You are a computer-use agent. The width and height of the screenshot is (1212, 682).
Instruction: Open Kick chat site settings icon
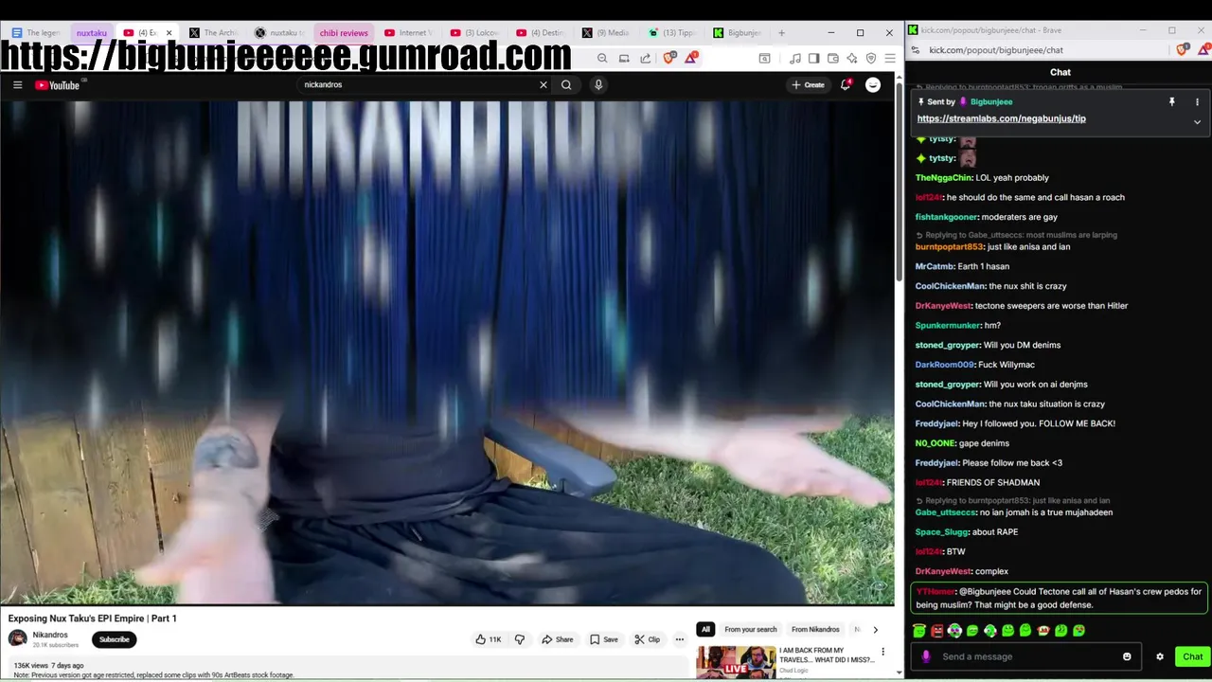(916, 50)
